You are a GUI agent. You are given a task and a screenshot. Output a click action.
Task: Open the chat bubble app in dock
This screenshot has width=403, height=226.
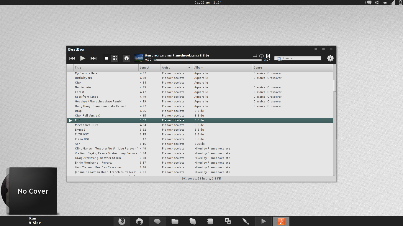coord(157,221)
